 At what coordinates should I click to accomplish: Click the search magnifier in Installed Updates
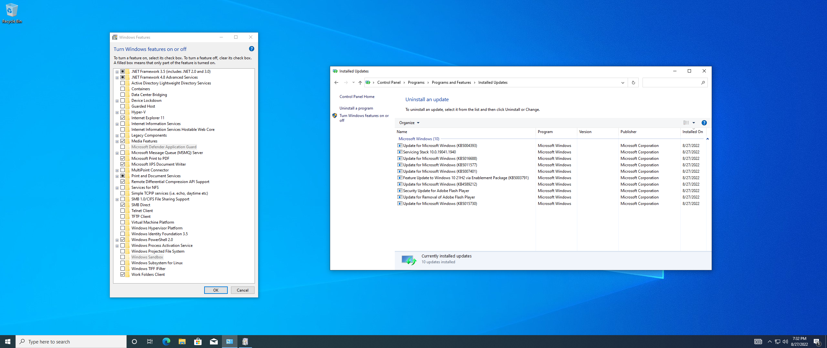pos(703,82)
